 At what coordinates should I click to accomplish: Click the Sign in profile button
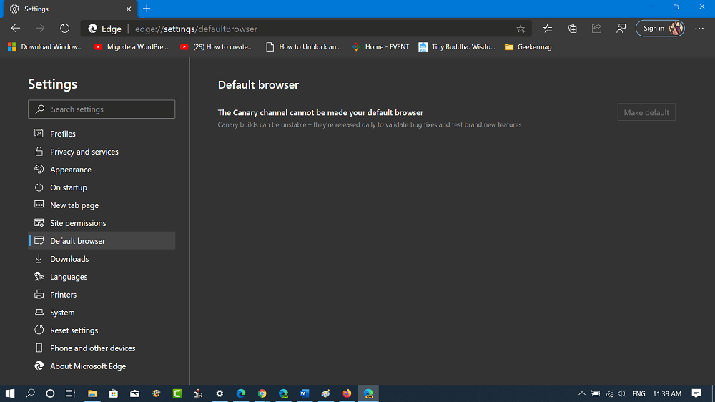pyautogui.click(x=660, y=29)
